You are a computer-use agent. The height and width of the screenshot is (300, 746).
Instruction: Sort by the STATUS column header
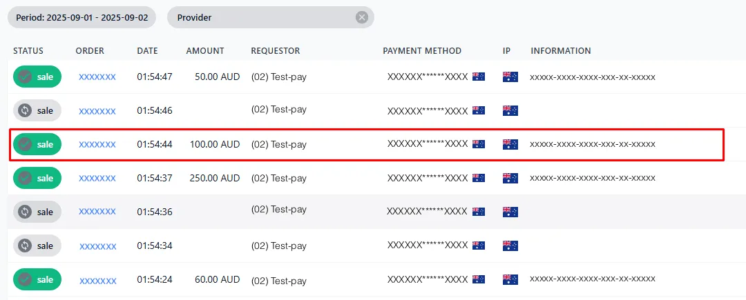coord(28,51)
